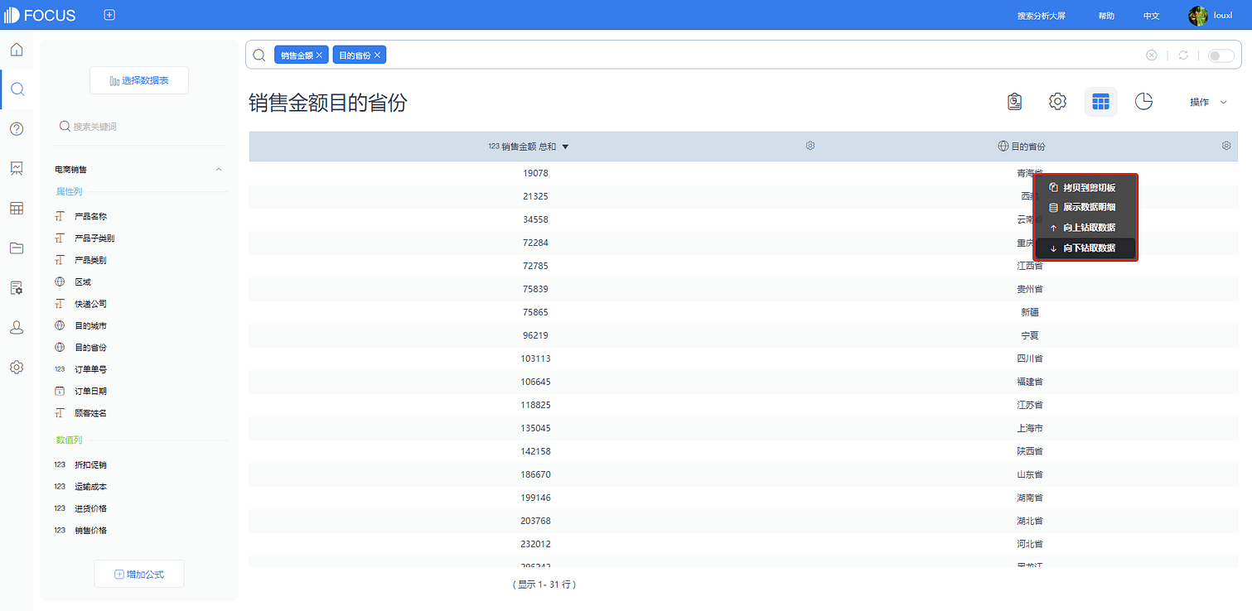
Task: Open the user icon in sidebar
Action: point(17,328)
